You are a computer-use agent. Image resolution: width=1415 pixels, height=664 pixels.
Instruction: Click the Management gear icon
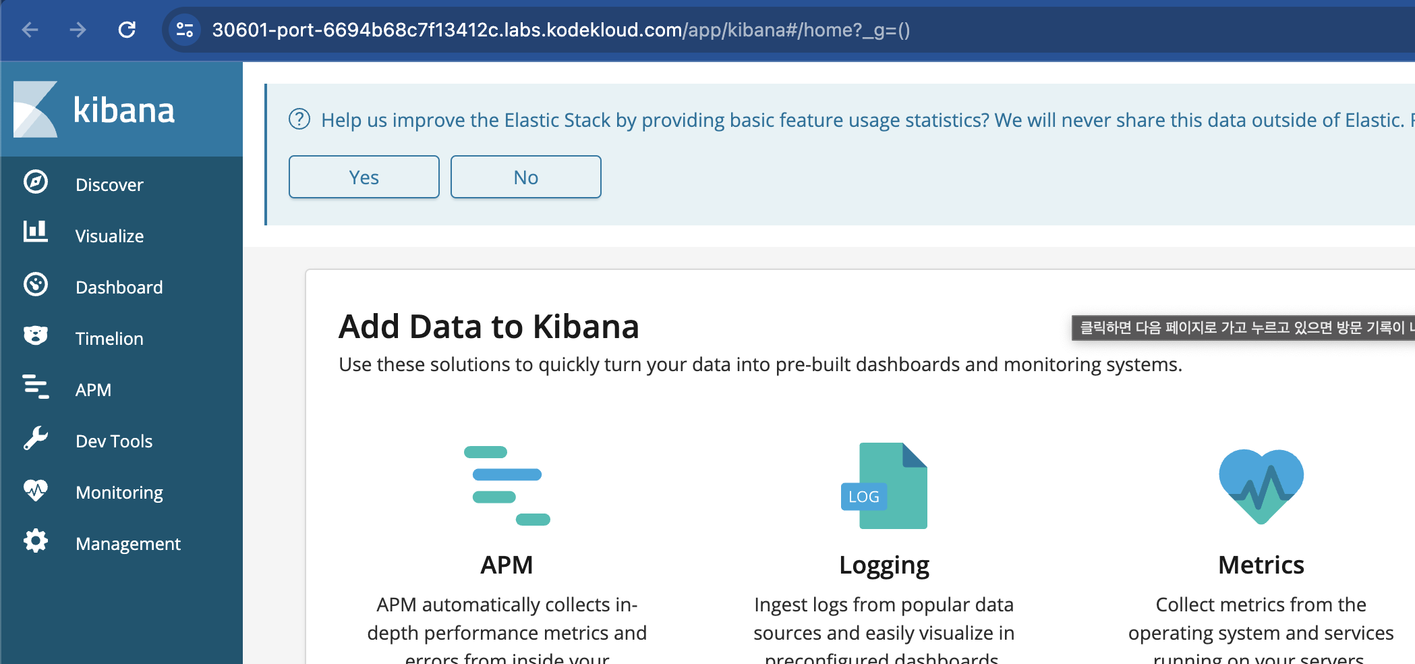[36, 541]
